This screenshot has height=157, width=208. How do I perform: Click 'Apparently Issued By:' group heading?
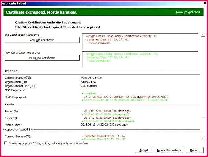pos(19,130)
